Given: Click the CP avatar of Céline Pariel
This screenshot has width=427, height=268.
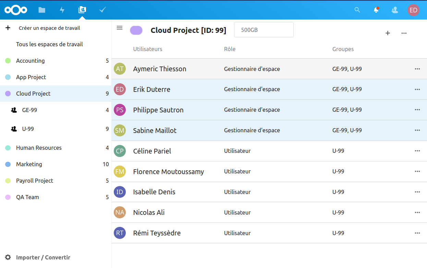Looking at the screenshot, I should click(120, 151).
